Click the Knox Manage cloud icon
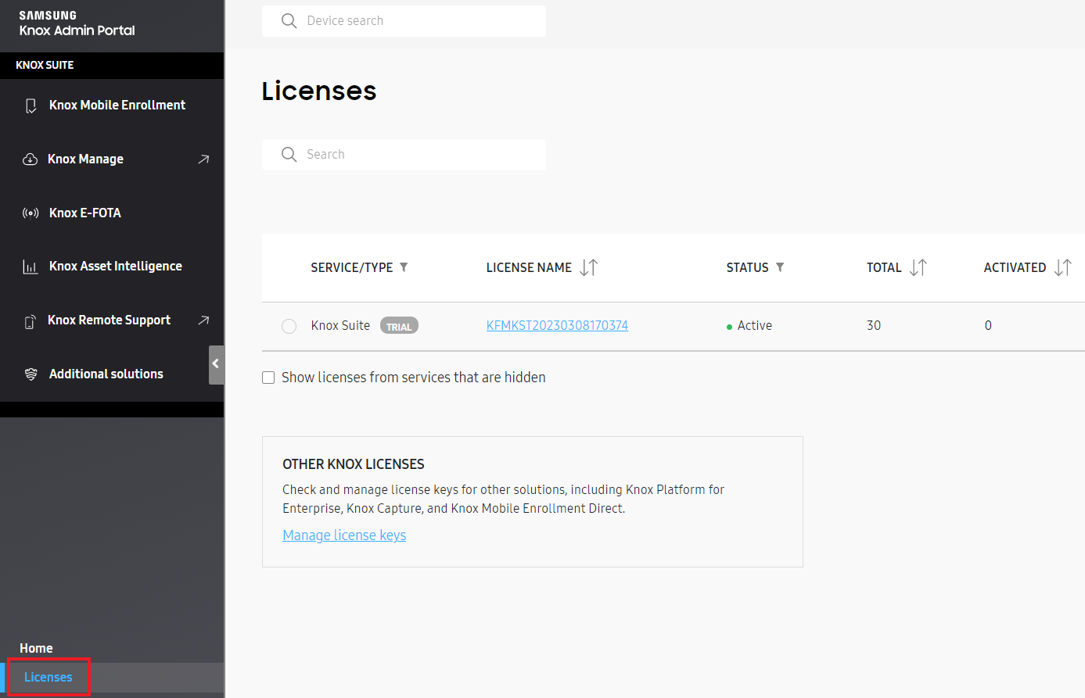The image size is (1085, 698). click(30, 159)
